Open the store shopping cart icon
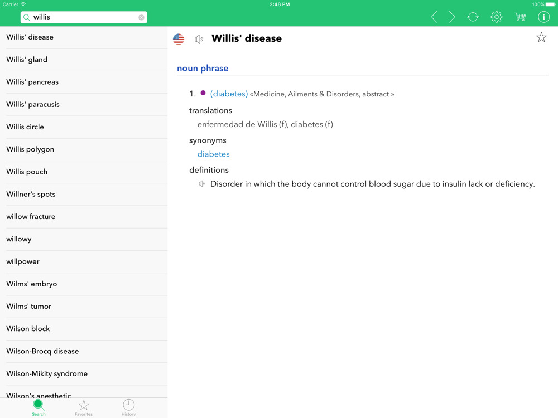The width and height of the screenshot is (558, 418). [x=520, y=17]
